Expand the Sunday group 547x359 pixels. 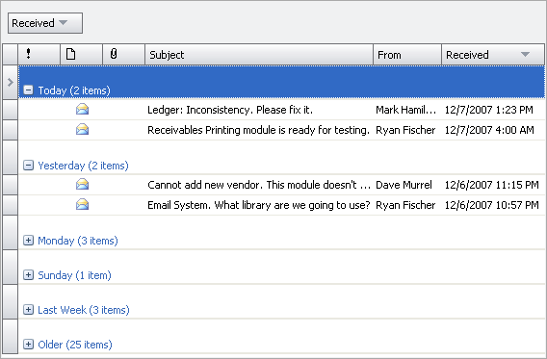coord(28,275)
